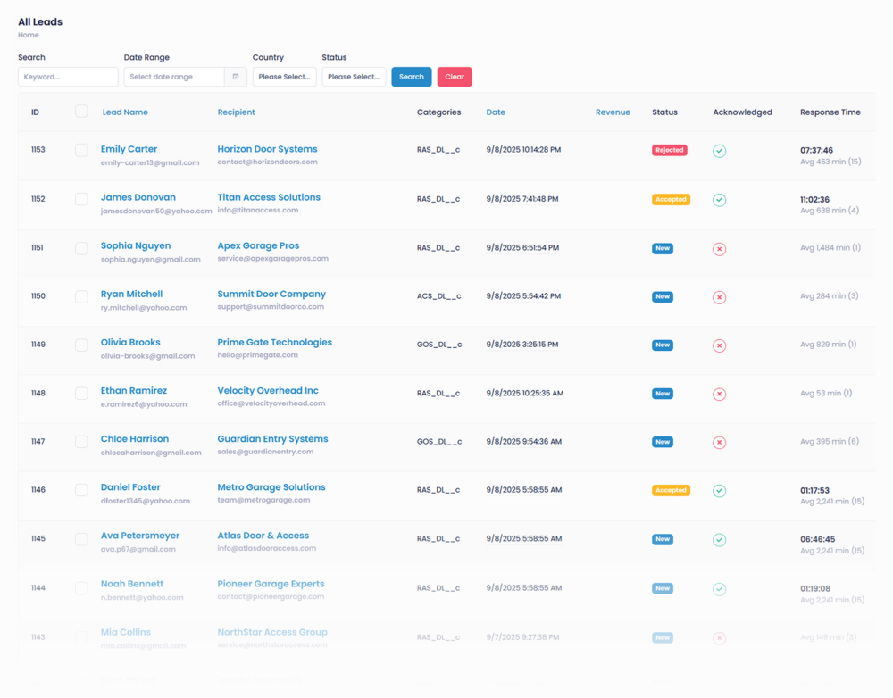Toggle the select-all checkbox in table header
893x698 pixels.
pyautogui.click(x=81, y=112)
